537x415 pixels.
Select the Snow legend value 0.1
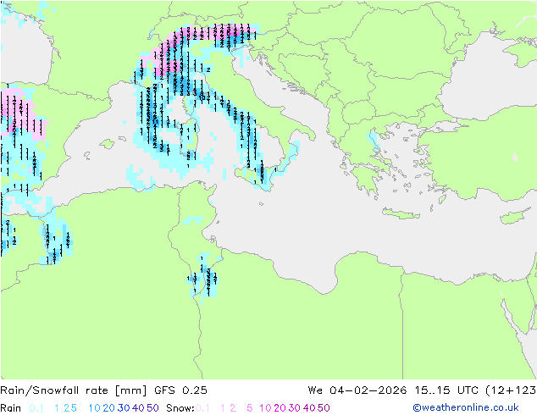click(x=202, y=408)
